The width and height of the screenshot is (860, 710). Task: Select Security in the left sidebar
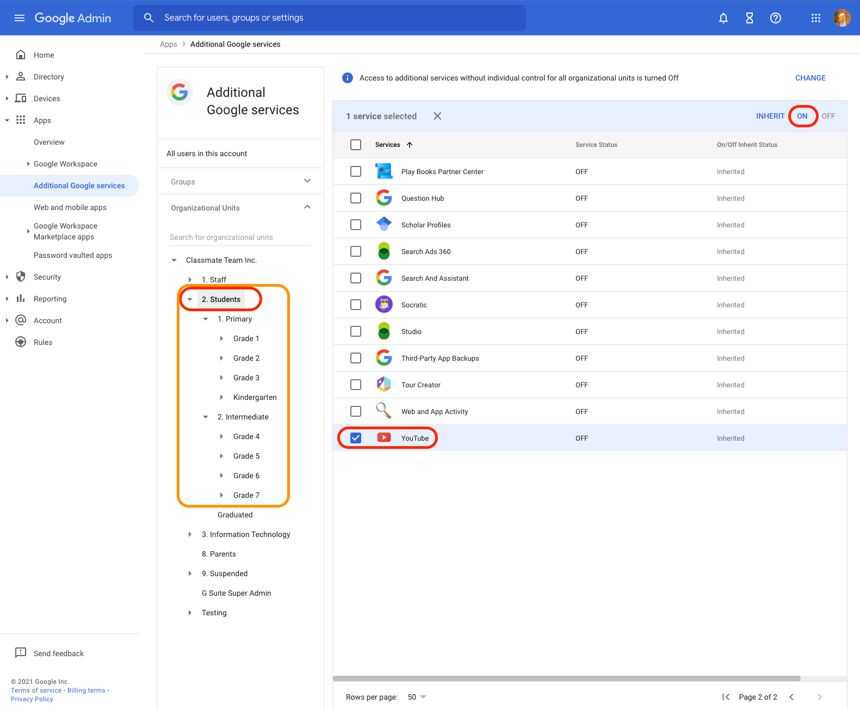pyautogui.click(x=47, y=277)
